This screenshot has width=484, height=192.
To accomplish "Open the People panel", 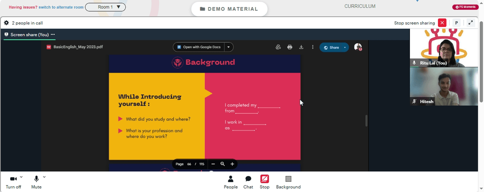I will 230,182.
